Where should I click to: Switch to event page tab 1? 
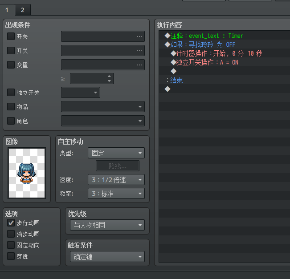pos(7,10)
